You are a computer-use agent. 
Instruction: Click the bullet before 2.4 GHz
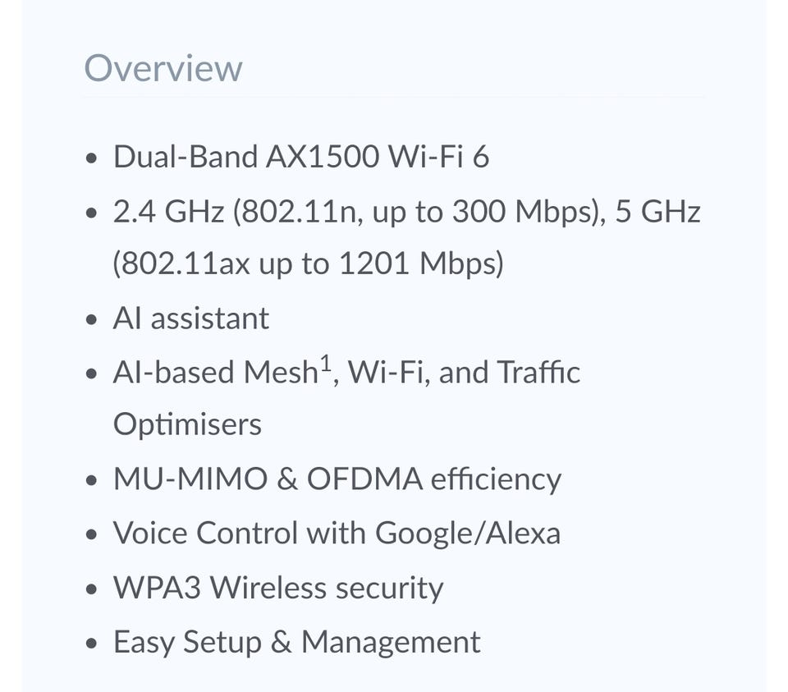pyautogui.click(x=91, y=213)
